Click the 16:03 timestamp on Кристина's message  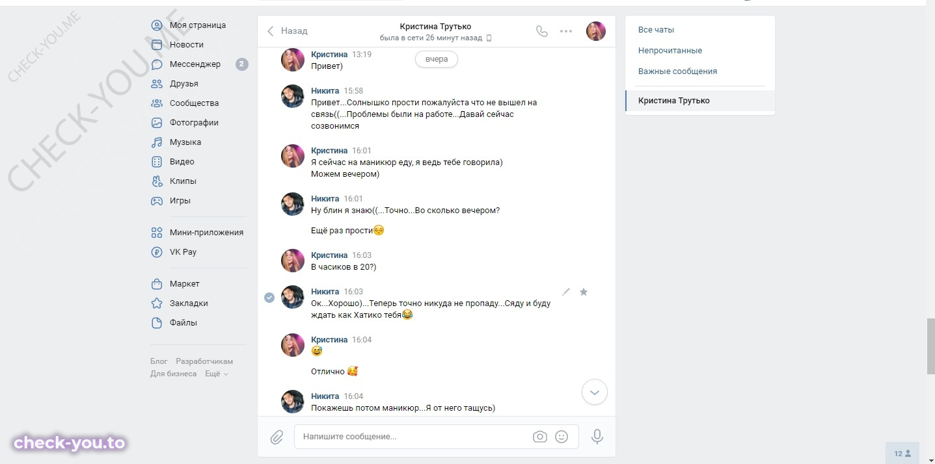pyautogui.click(x=362, y=255)
